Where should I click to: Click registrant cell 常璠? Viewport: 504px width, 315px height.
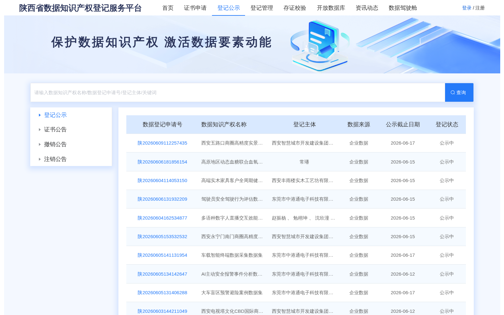click(x=304, y=162)
